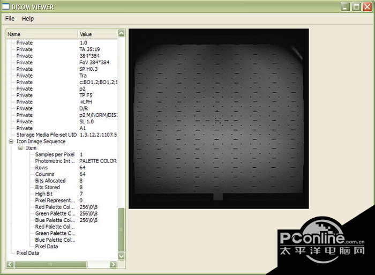The height and width of the screenshot is (275, 375).
Task: Open the File menu
Action: pos(10,18)
